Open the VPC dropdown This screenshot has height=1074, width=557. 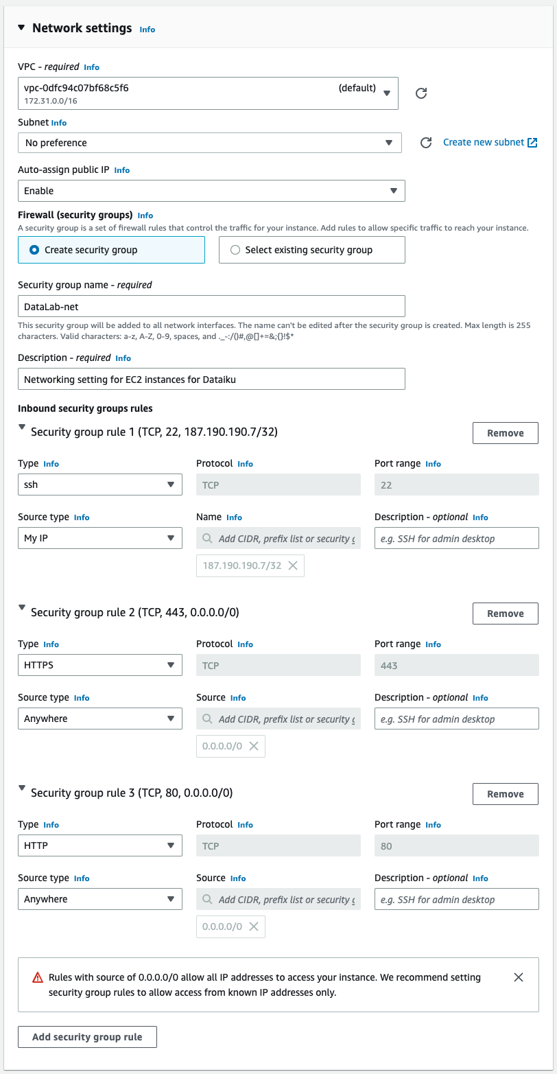[208, 93]
